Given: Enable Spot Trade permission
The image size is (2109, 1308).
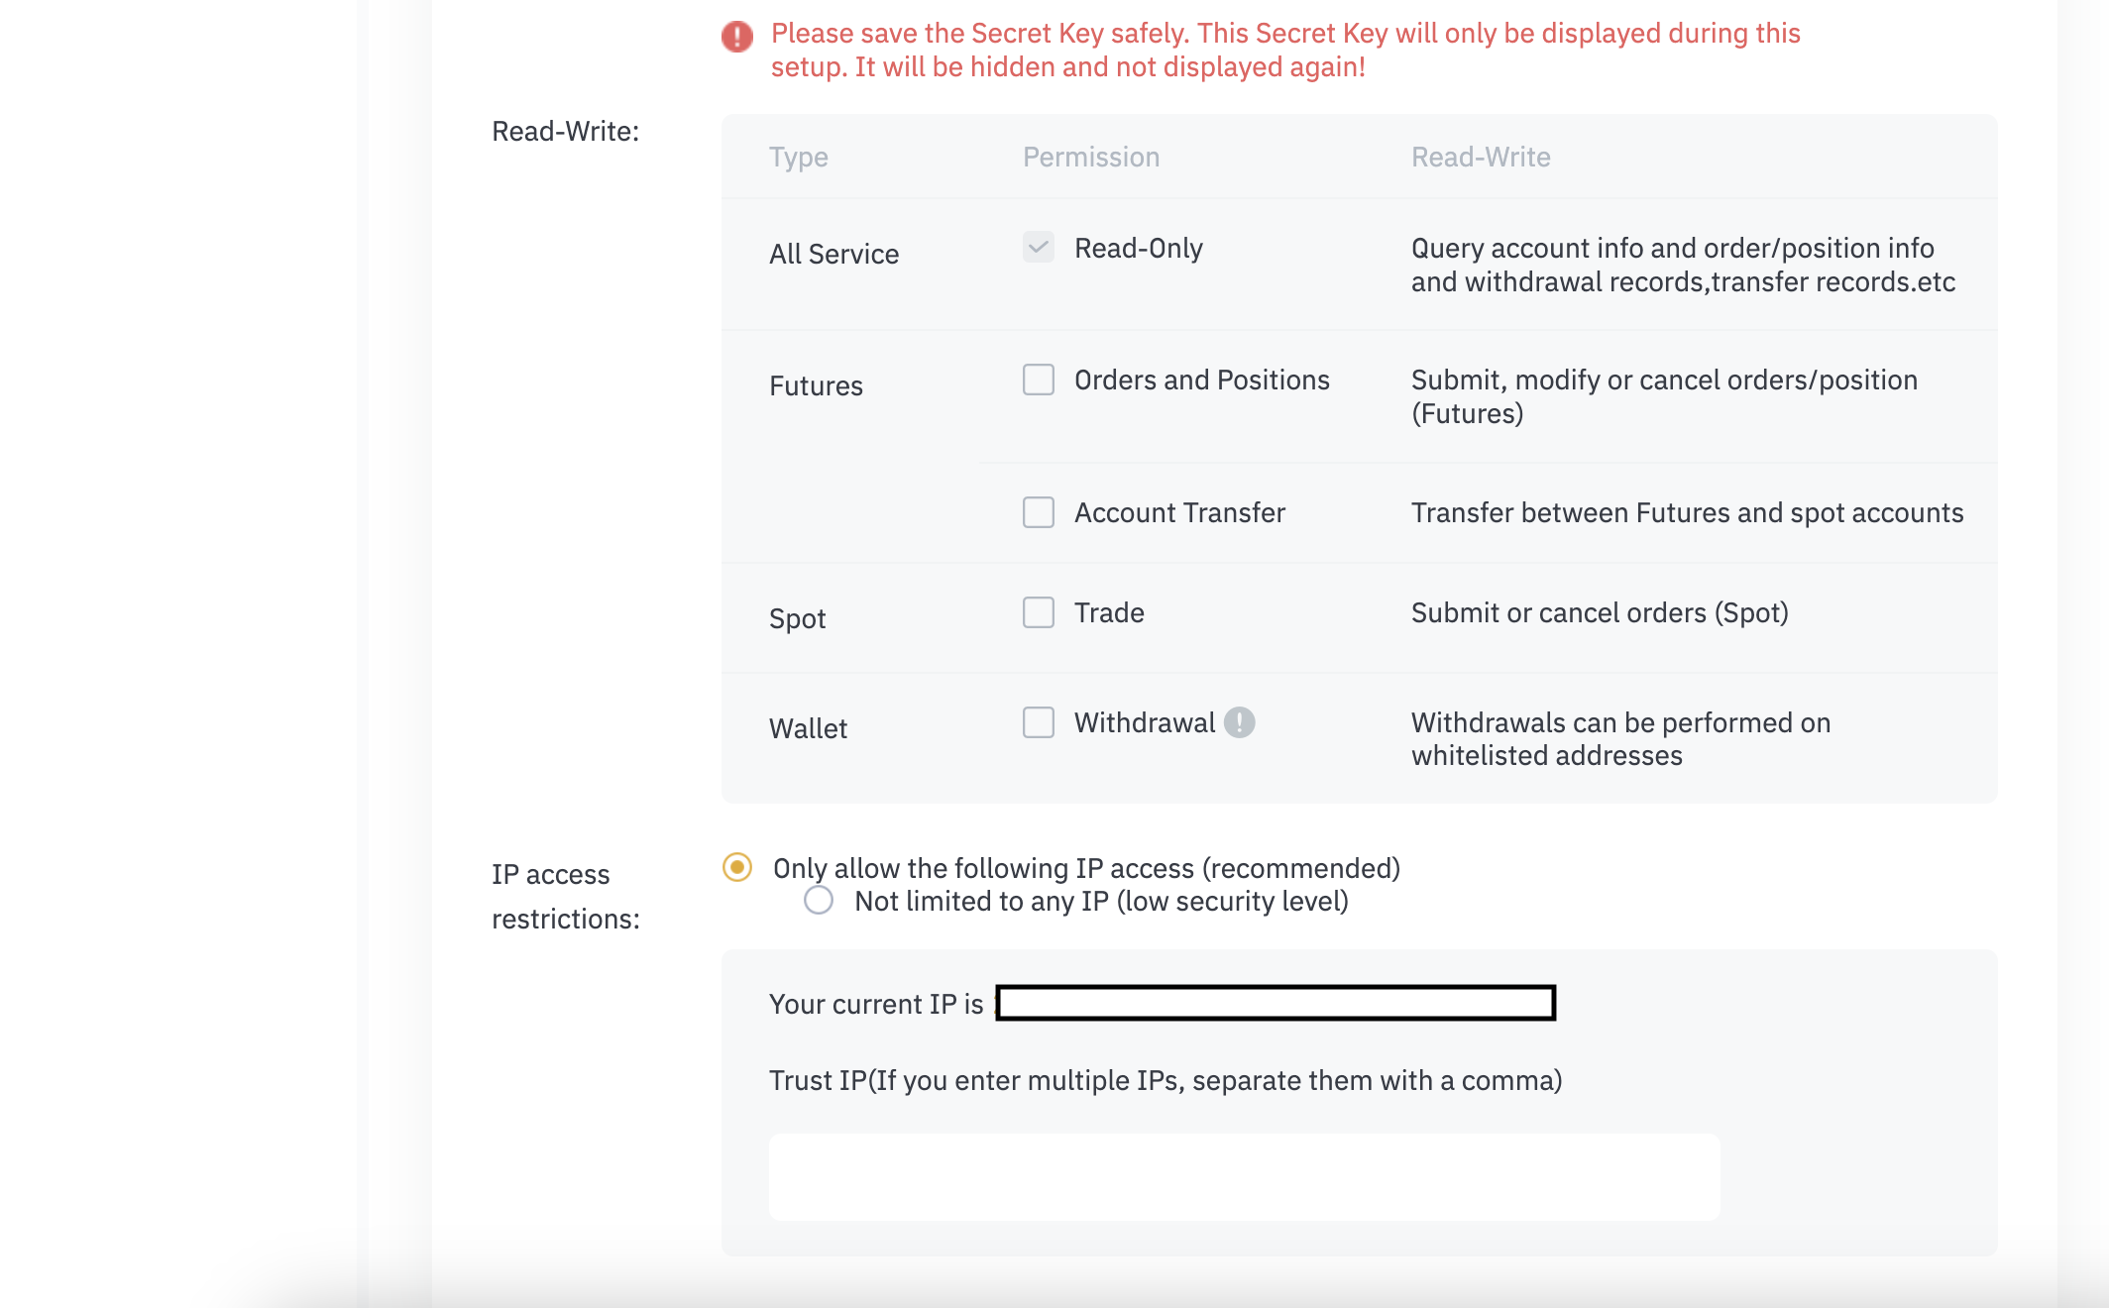Looking at the screenshot, I should [x=1038, y=612].
